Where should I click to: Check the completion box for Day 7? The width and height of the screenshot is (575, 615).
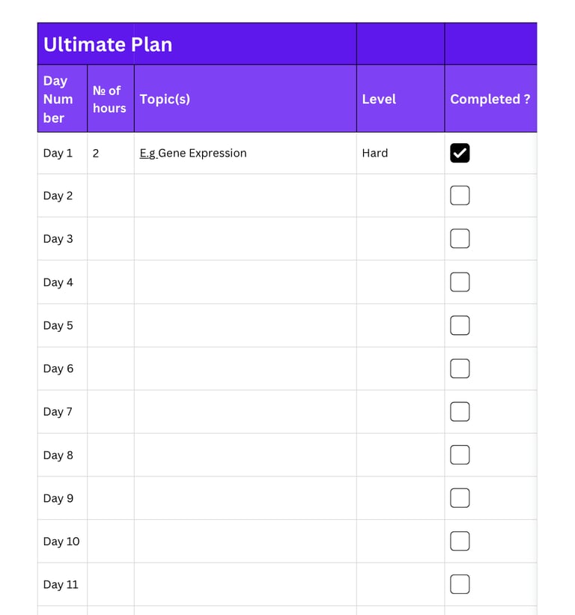pyautogui.click(x=459, y=411)
